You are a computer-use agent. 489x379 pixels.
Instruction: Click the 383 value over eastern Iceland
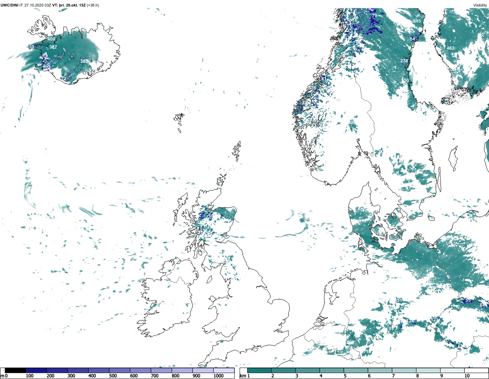pos(84,61)
